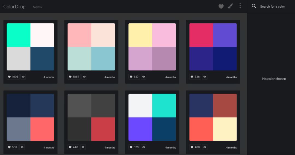
Task: Like the palette with 446 hearts
Action: click(x=73, y=147)
